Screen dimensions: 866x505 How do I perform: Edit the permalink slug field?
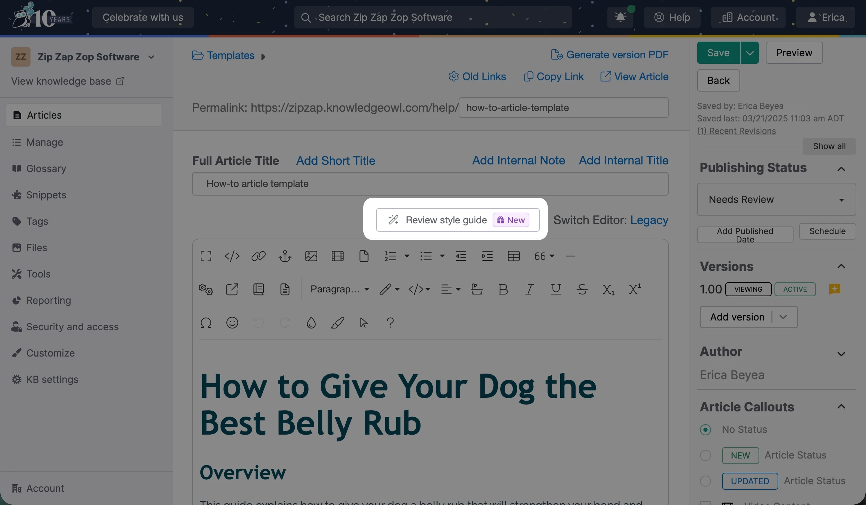tap(563, 107)
